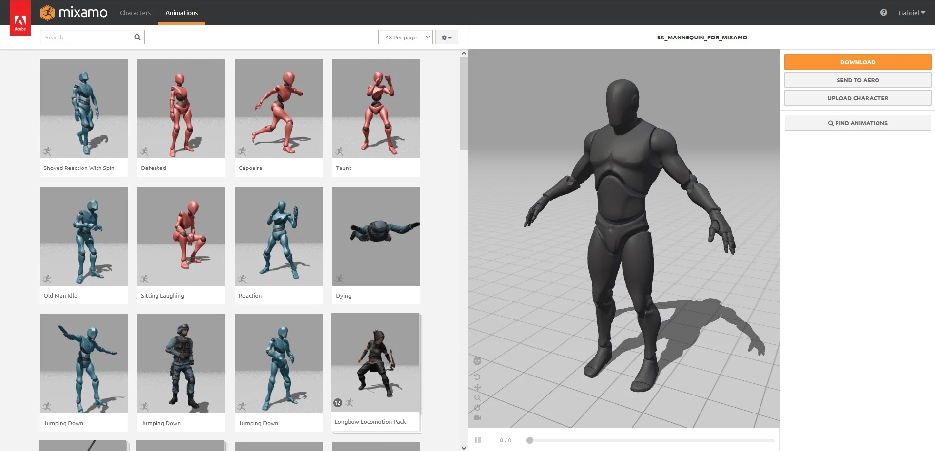Click the Longbow Locomotion Pack label
This screenshot has width=935, height=451.
370,422
